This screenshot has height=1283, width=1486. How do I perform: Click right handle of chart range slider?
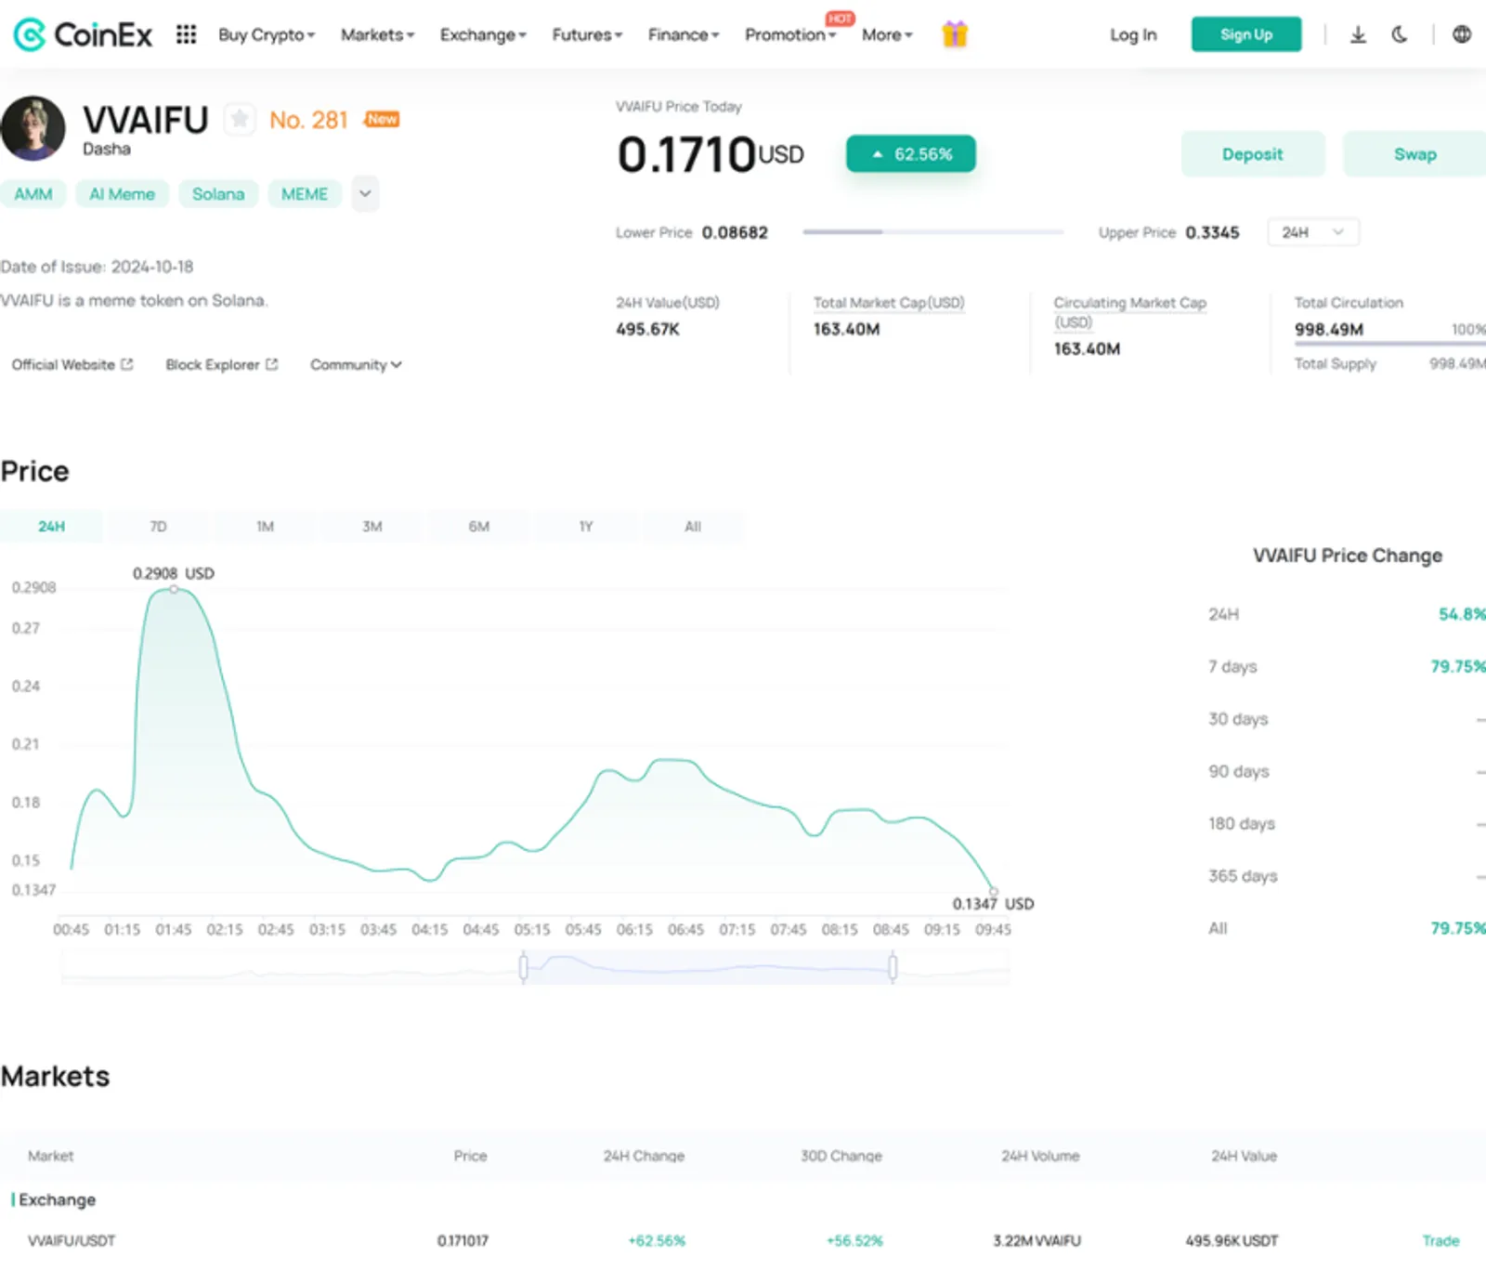[x=893, y=967]
